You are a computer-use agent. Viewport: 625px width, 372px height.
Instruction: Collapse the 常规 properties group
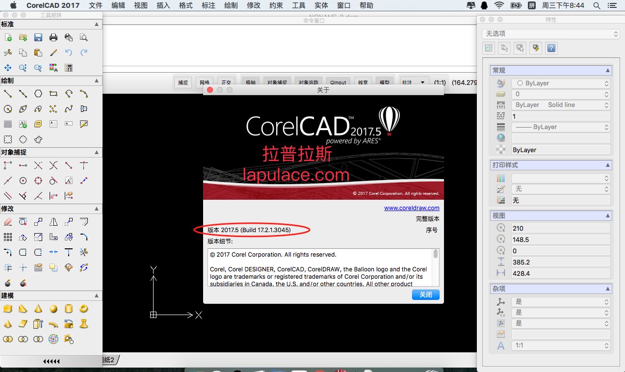point(608,71)
